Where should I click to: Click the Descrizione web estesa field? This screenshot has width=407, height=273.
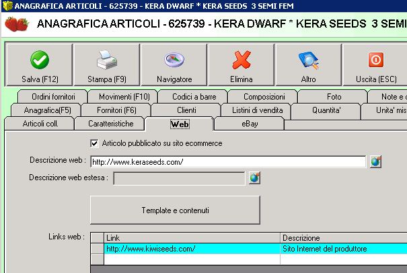point(179,178)
